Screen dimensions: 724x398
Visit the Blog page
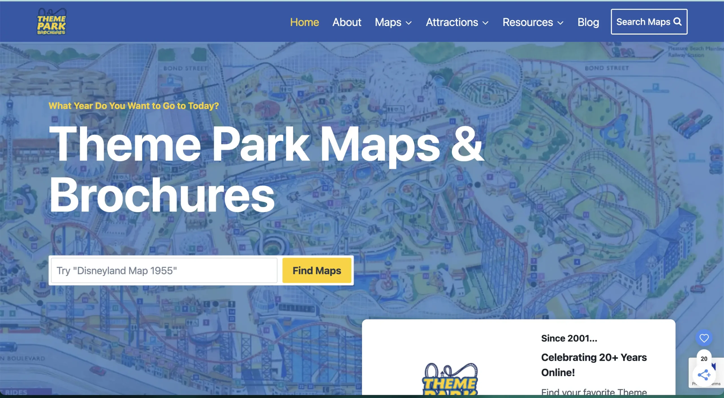tap(588, 22)
